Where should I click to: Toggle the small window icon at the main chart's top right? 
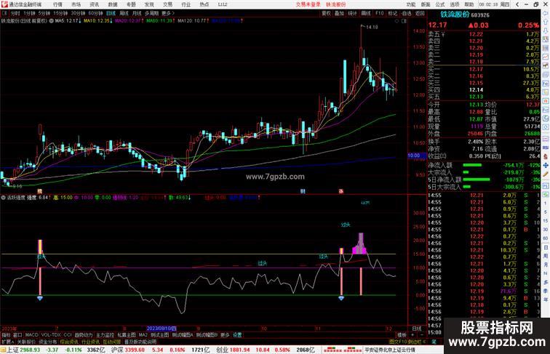[x=404, y=21]
